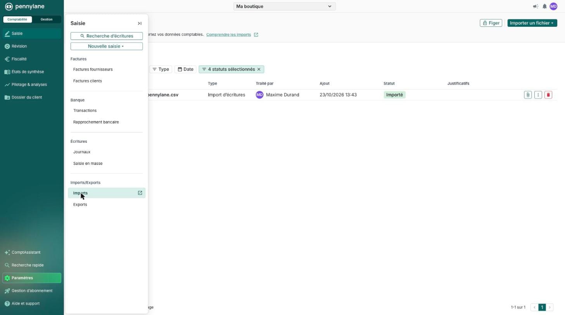Image resolution: width=565 pixels, height=315 pixels.
Task: Open Imports in new tab icon
Action: (140, 193)
